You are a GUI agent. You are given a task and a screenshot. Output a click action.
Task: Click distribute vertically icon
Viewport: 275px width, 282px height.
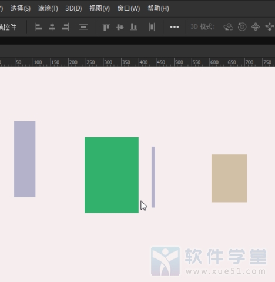(x=83, y=27)
